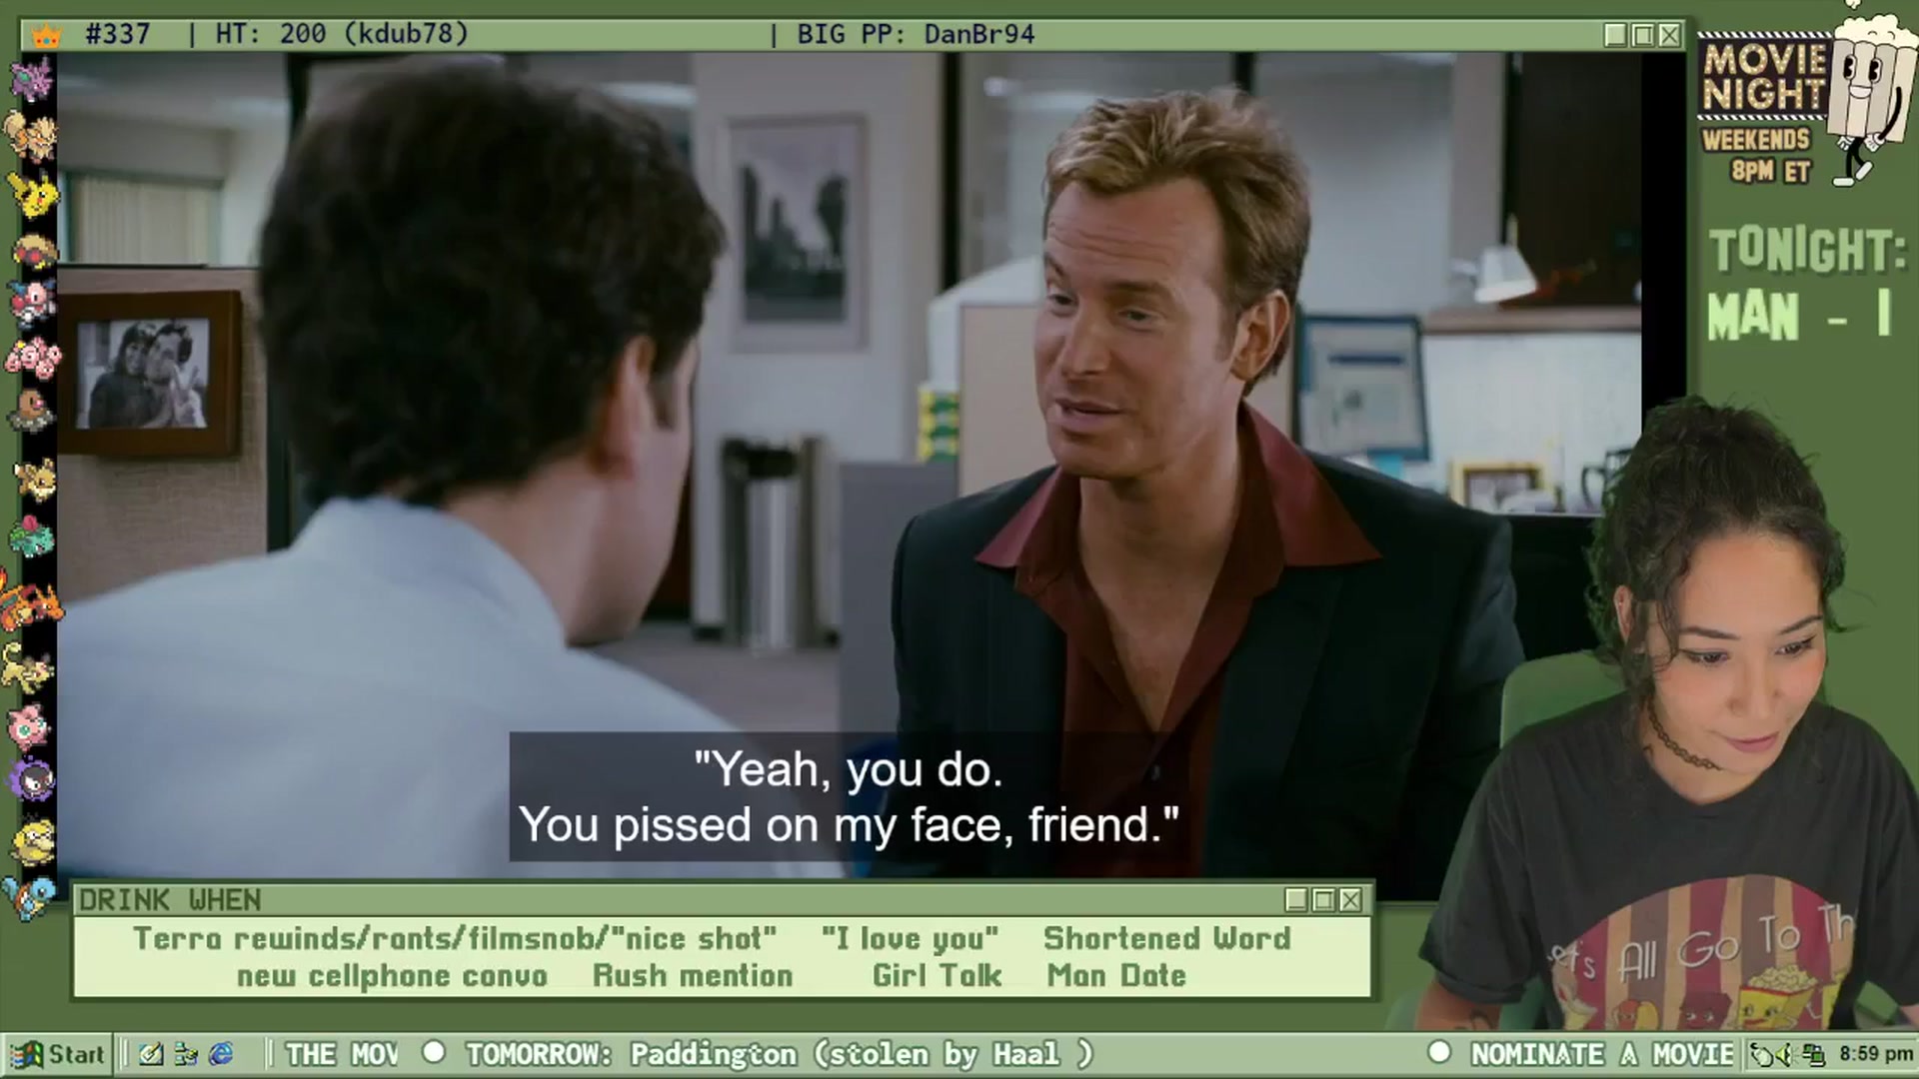This screenshot has height=1079, width=1919.
Task: Click the "Shortened Word" drink rule
Action: click(x=1167, y=939)
